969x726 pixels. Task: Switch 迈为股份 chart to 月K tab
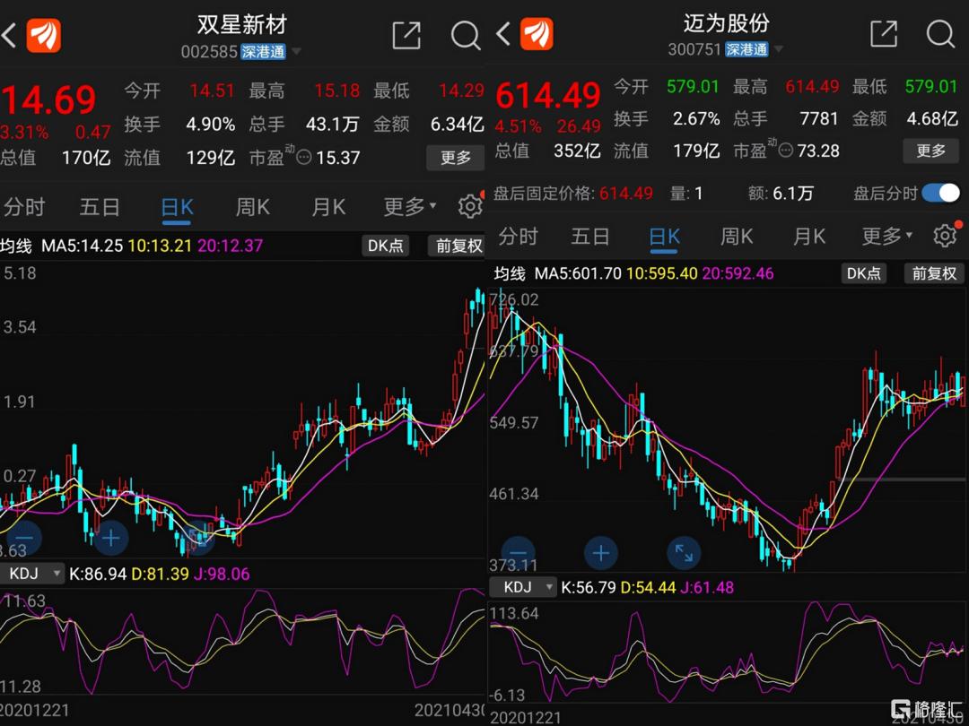tap(809, 236)
